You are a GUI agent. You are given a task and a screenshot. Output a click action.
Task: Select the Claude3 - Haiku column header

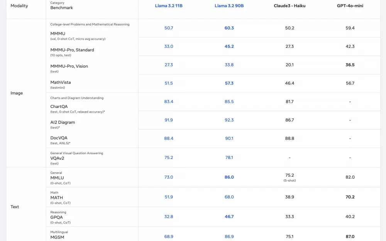pyautogui.click(x=289, y=6)
